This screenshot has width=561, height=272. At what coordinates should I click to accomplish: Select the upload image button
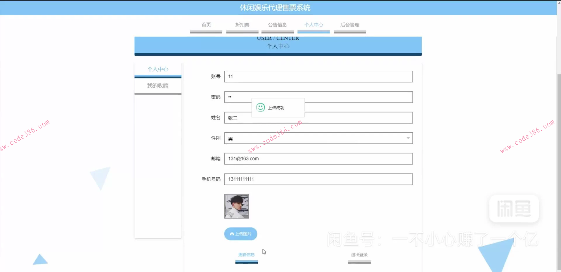240,234
